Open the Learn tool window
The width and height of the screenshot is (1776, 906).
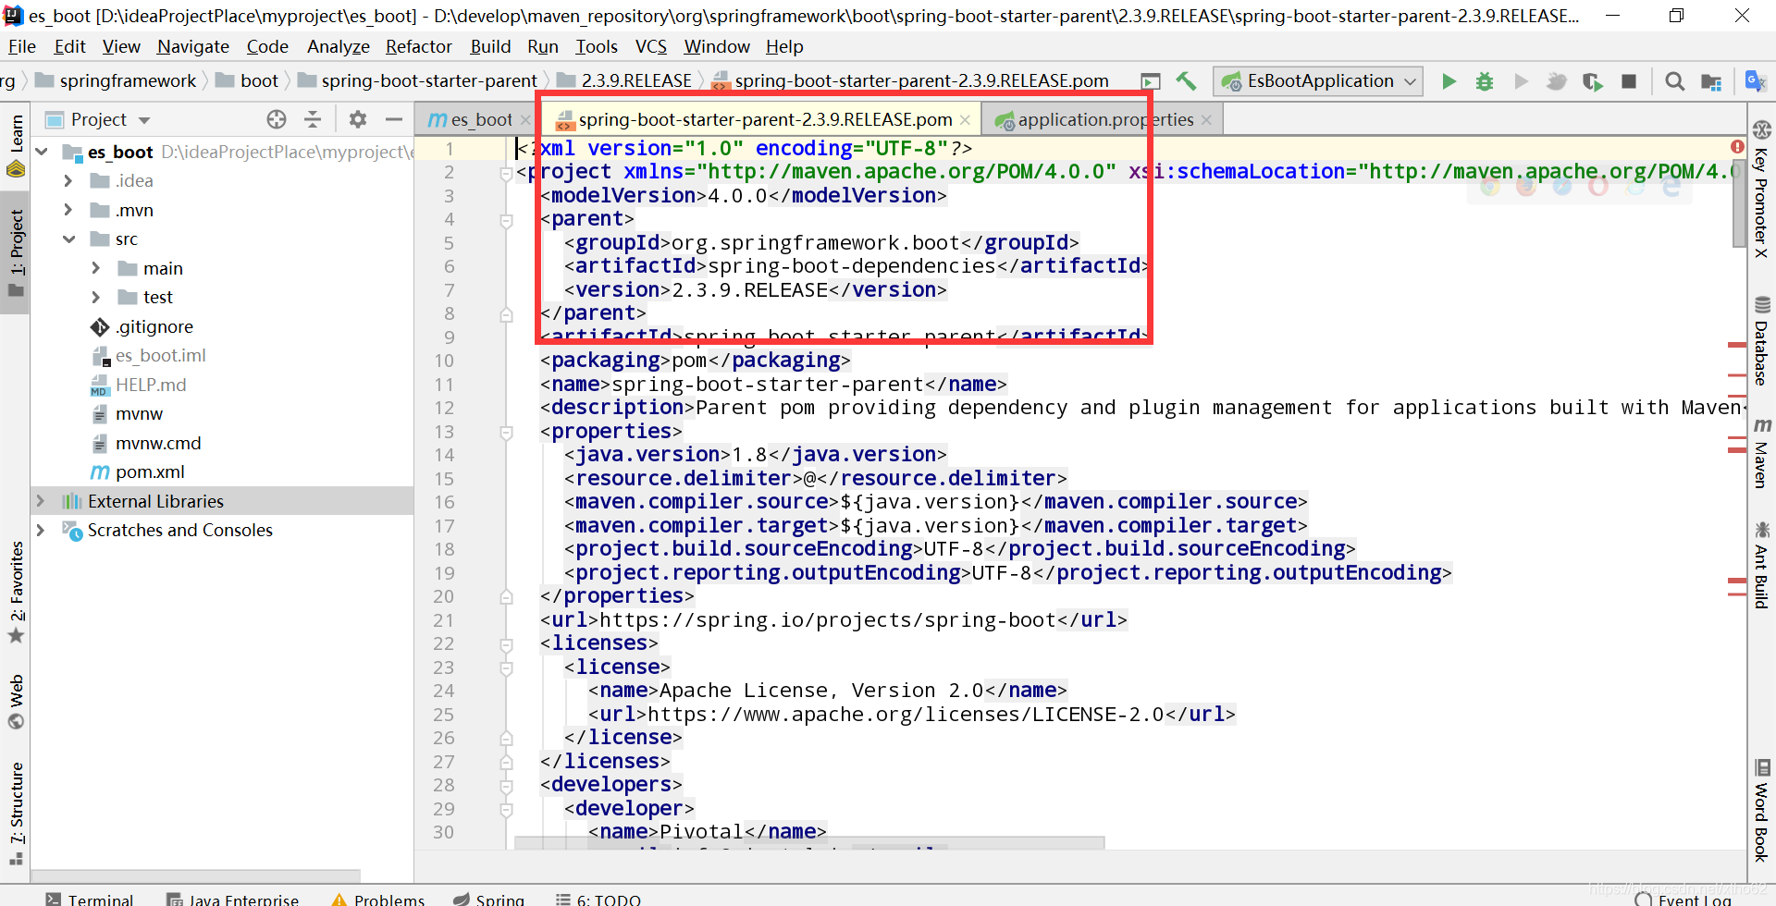16,145
